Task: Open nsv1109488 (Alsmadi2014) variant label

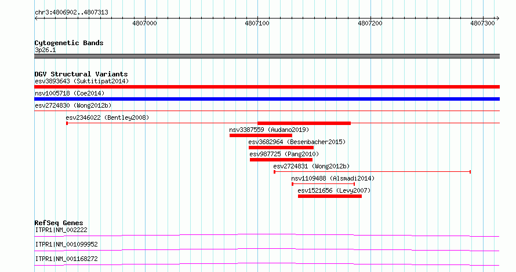Action: click(x=333, y=178)
